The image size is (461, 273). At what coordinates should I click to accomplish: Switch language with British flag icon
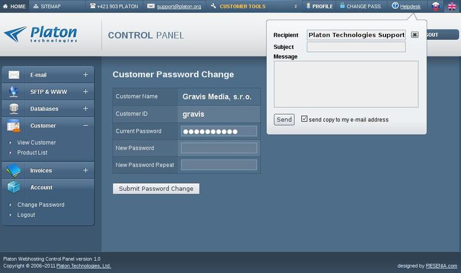(452, 6)
